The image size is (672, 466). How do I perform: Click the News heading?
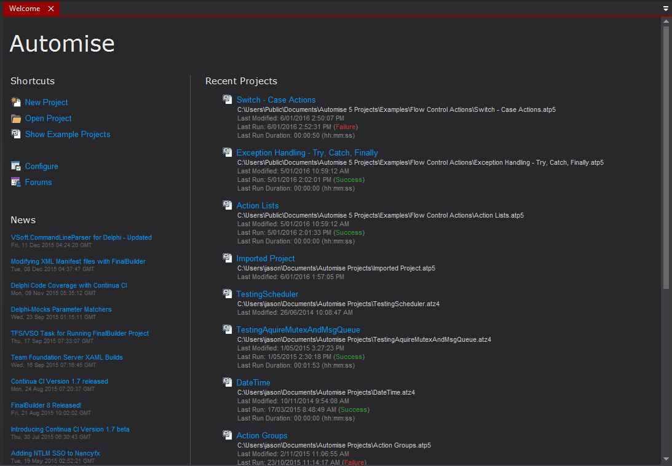pyautogui.click(x=23, y=220)
